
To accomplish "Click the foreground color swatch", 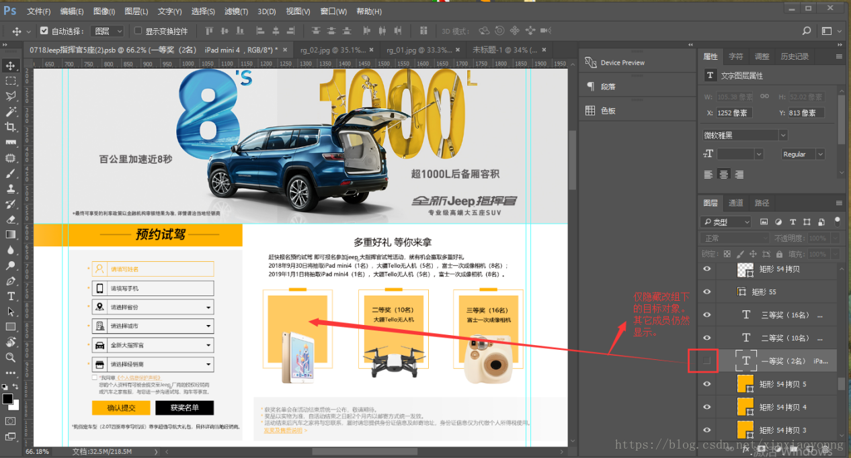I will click(7, 399).
